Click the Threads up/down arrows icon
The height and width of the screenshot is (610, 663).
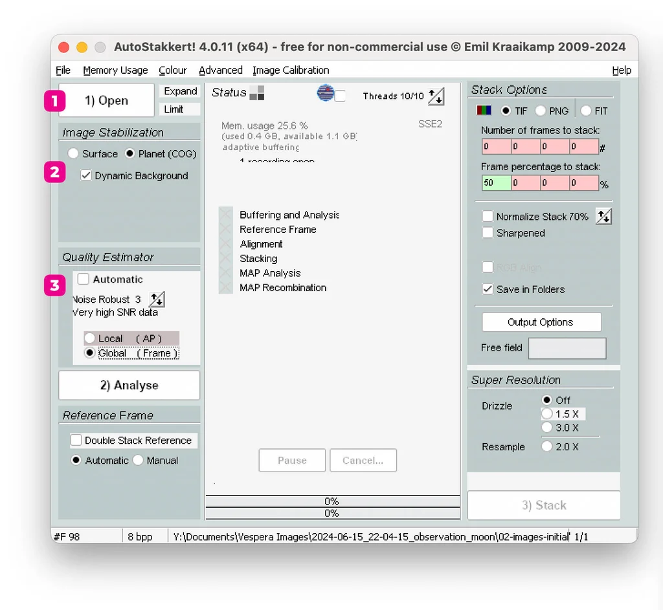pos(436,96)
